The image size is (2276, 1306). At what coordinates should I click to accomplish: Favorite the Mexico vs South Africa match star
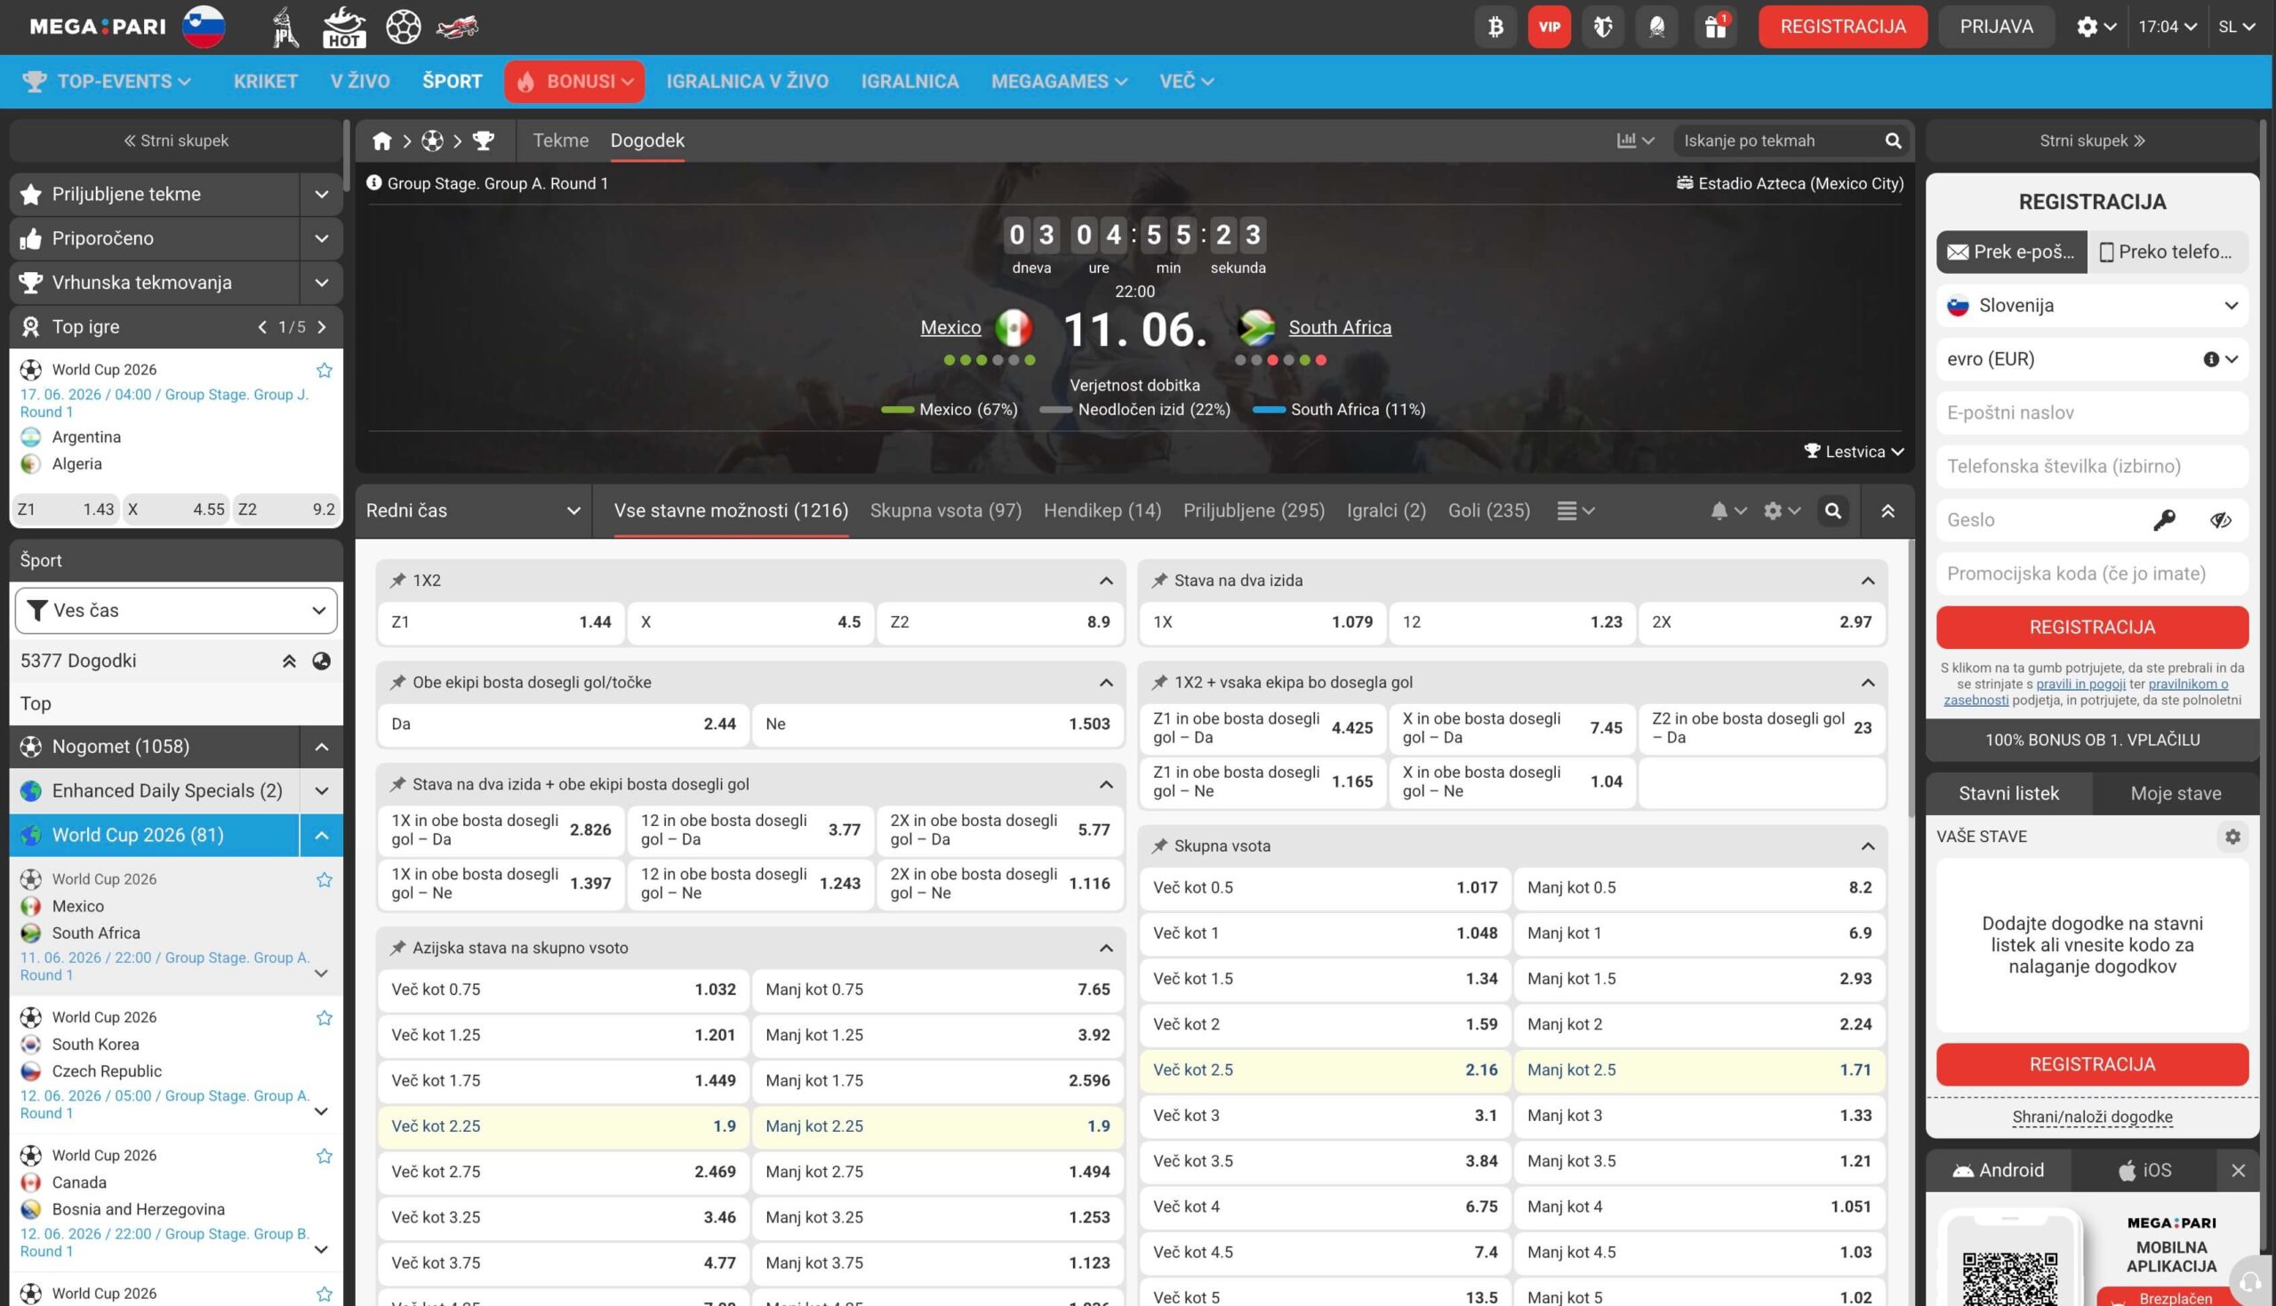click(x=324, y=880)
